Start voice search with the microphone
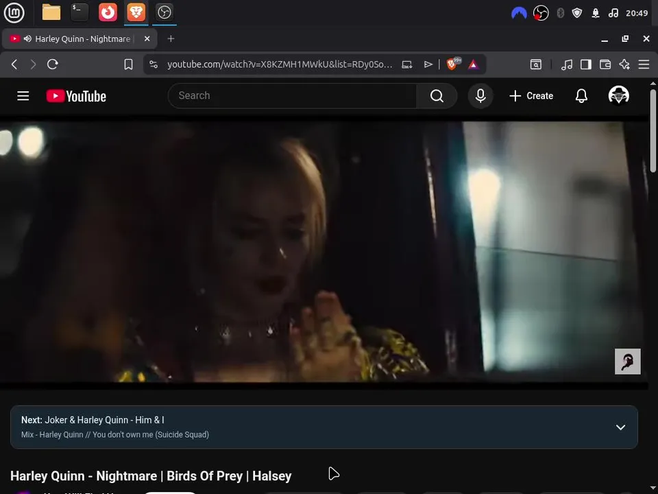The height and width of the screenshot is (494, 658). point(480,96)
